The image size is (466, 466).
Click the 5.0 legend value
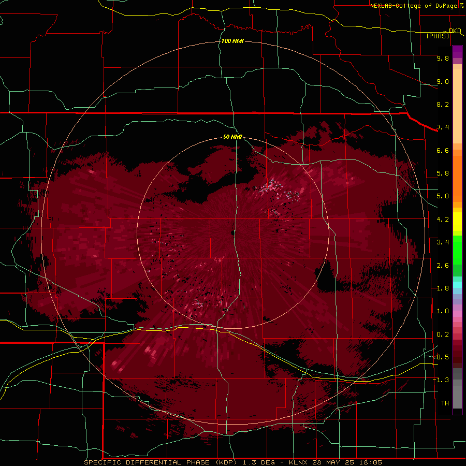443,196
